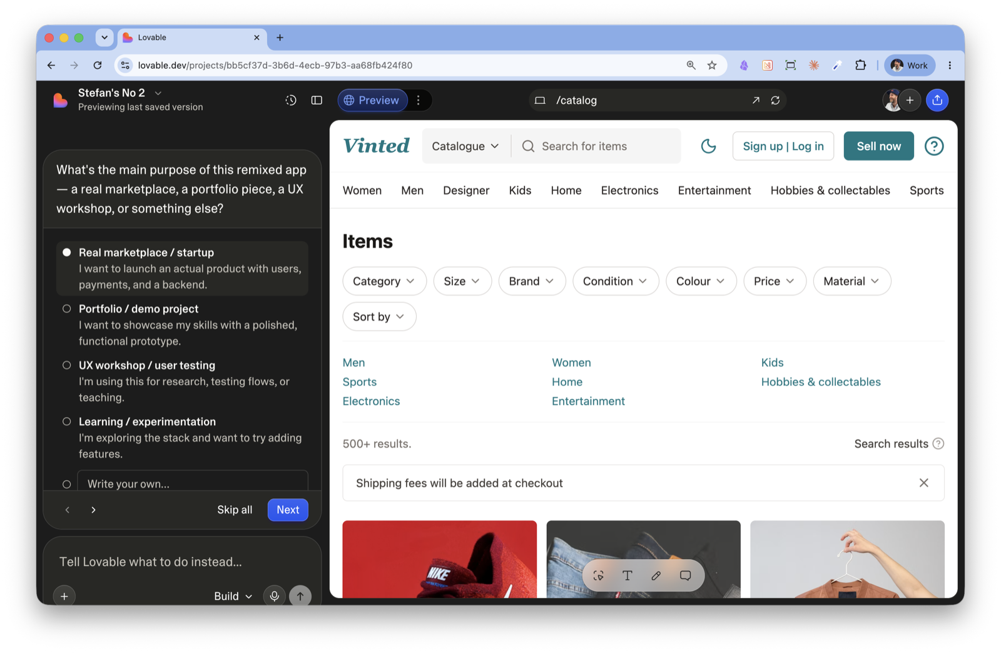This screenshot has width=1001, height=653.
Task: Select UX workshop / user testing option
Action: tap(182, 381)
